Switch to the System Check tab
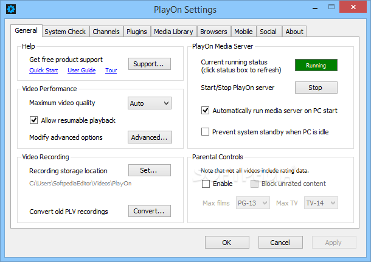 [65, 32]
